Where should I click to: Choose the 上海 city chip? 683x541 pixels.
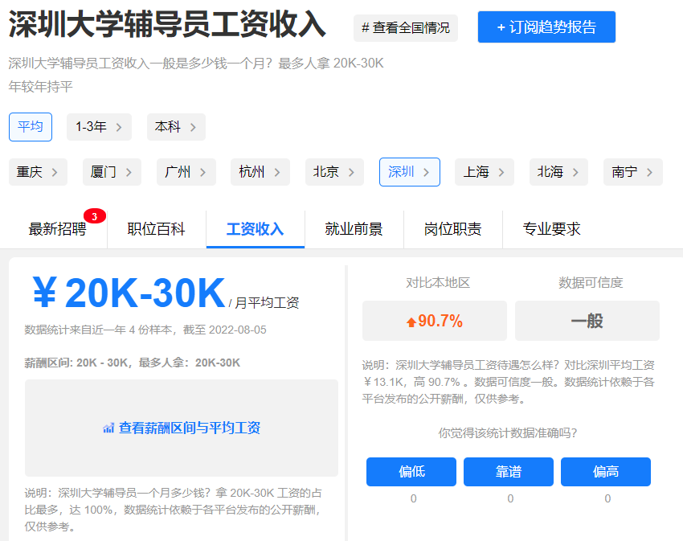click(x=485, y=172)
